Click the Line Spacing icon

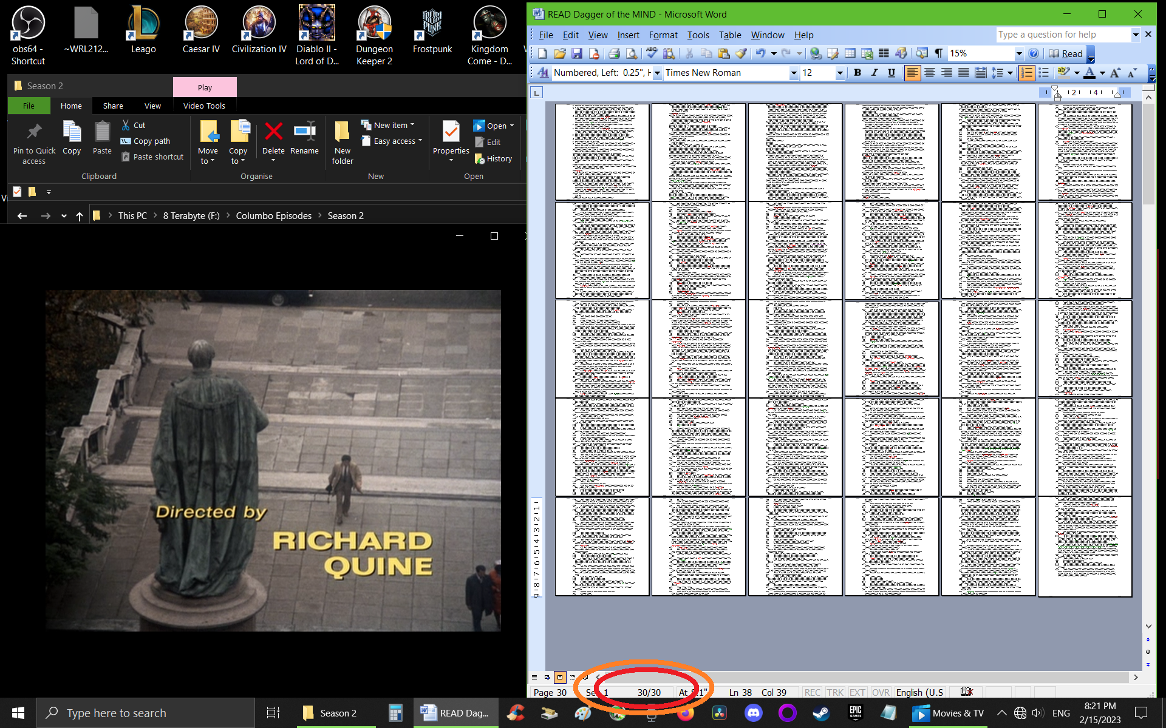[997, 73]
